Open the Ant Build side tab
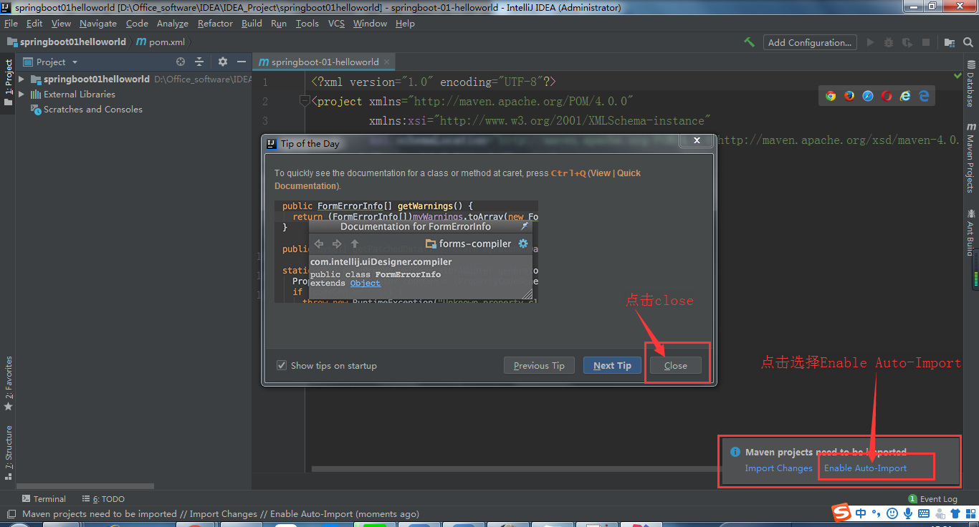The width and height of the screenshot is (979, 527). [970, 232]
